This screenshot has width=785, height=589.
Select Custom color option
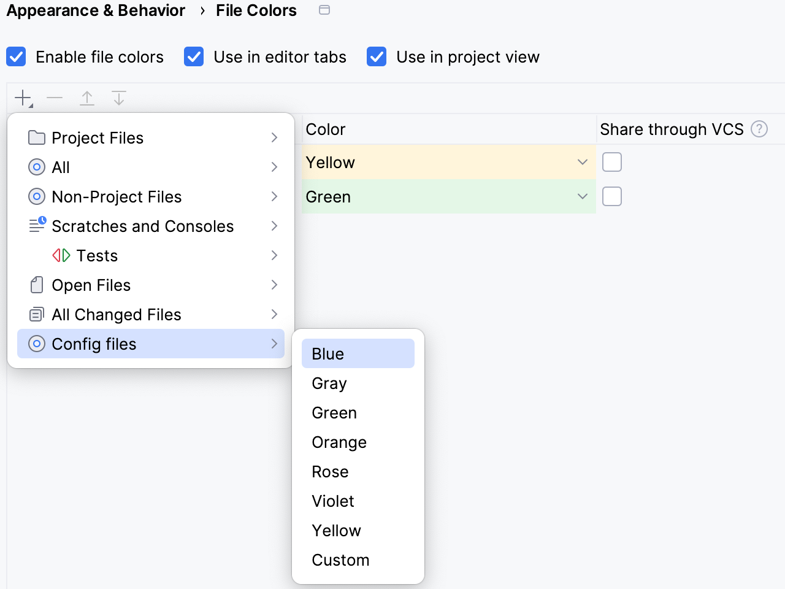pos(340,560)
